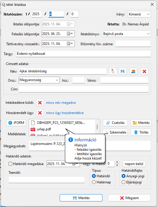The width and height of the screenshot is (158, 207).
Task: Click the Teendő input field
Action: 47,180
